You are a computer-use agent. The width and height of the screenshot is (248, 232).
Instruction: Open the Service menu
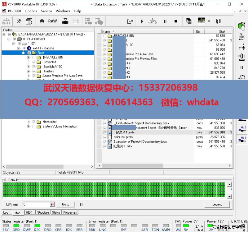[46, 11]
